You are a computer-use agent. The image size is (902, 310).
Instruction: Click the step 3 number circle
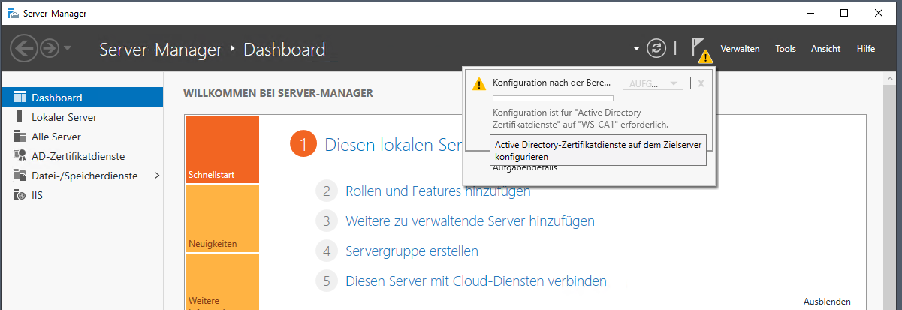(327, 221)
